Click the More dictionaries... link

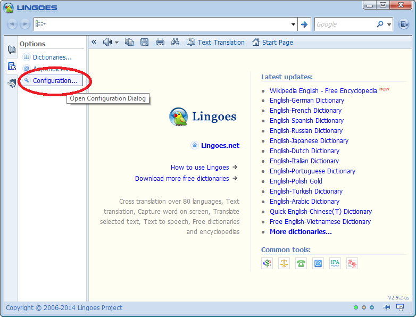click(301, 231)
